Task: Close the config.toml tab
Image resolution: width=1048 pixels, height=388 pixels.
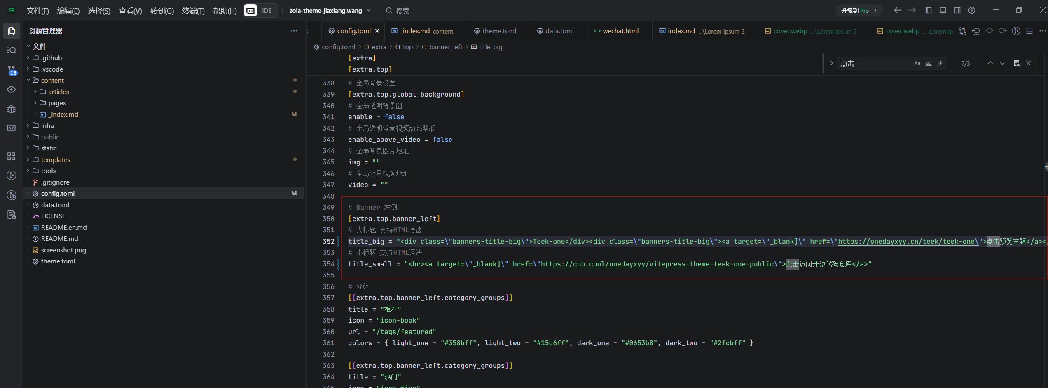Action: pyautogui.click(x=377, y=31)
